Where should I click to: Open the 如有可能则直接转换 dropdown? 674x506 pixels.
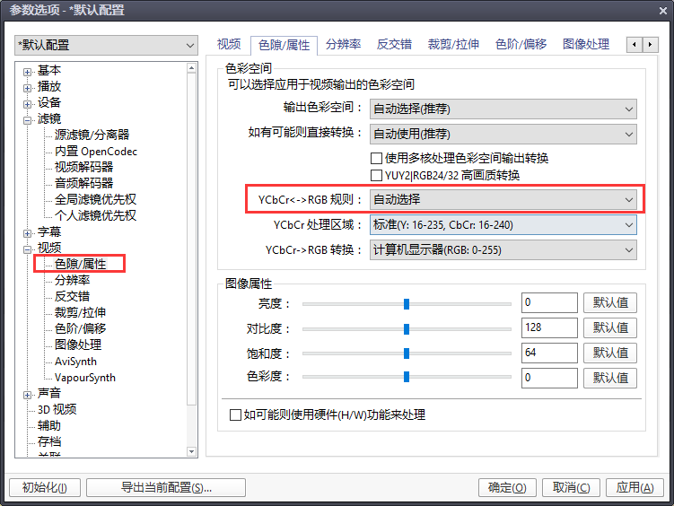click(x=503, y=134)
